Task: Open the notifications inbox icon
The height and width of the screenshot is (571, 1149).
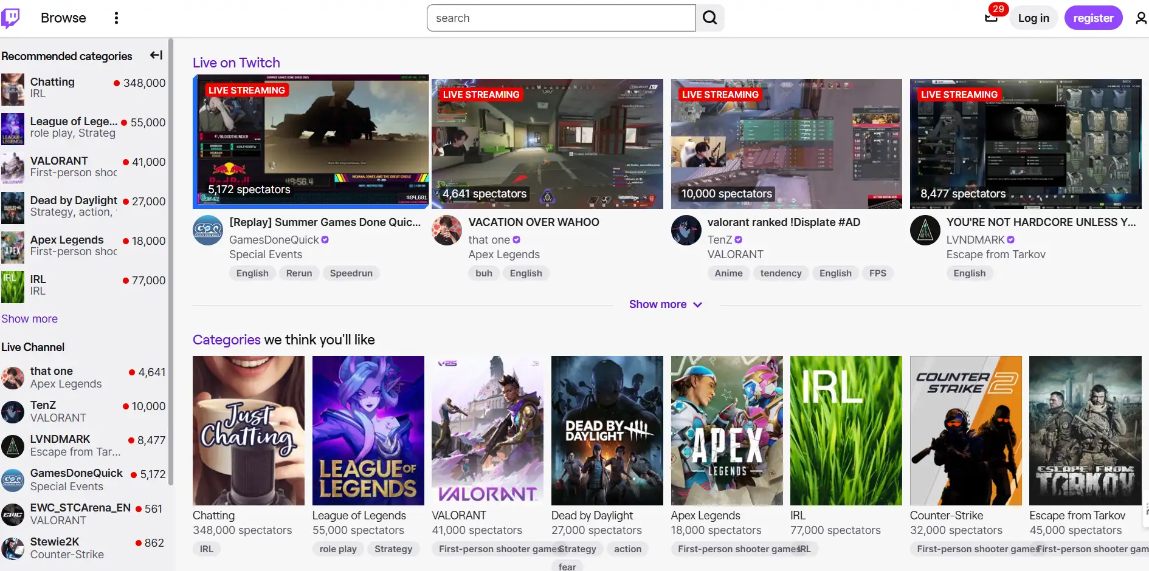Action: (992, 18)
